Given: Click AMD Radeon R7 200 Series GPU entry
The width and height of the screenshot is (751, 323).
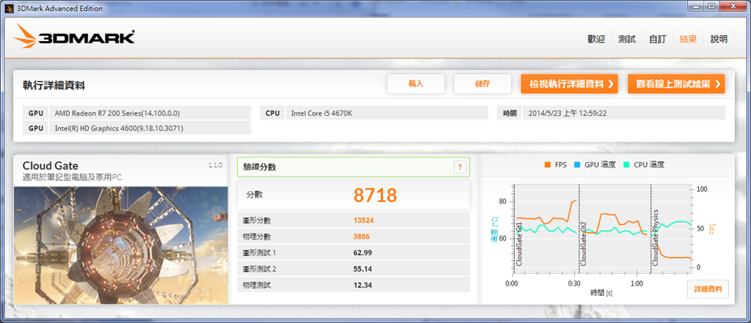Looking at the screenshot, I should point(150,113).
